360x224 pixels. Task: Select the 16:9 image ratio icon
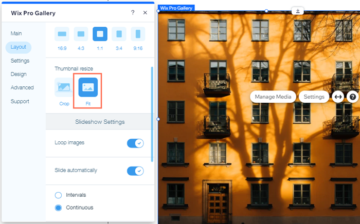point(62,34)
